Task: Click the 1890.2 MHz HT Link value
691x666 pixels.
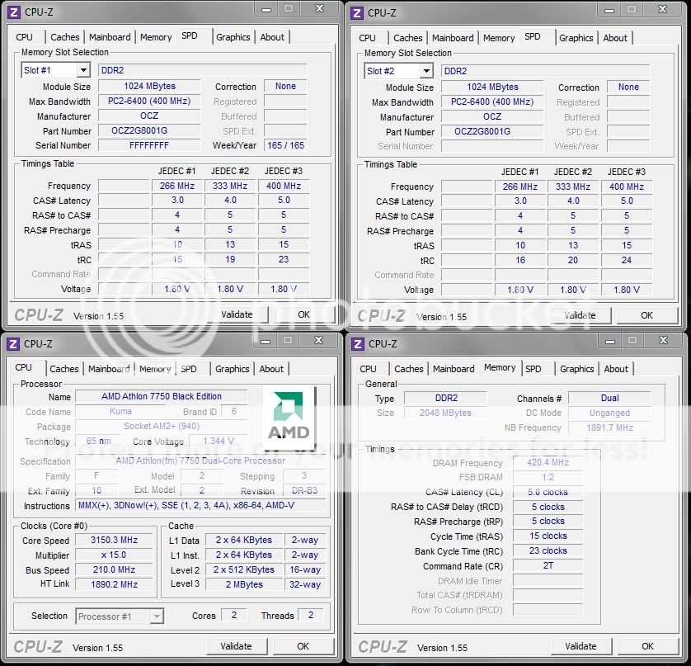Action: pos(114,584)
